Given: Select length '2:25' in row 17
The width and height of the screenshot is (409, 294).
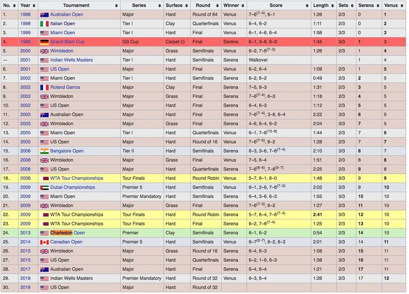Looking at the screenshot, I should 317,169.
